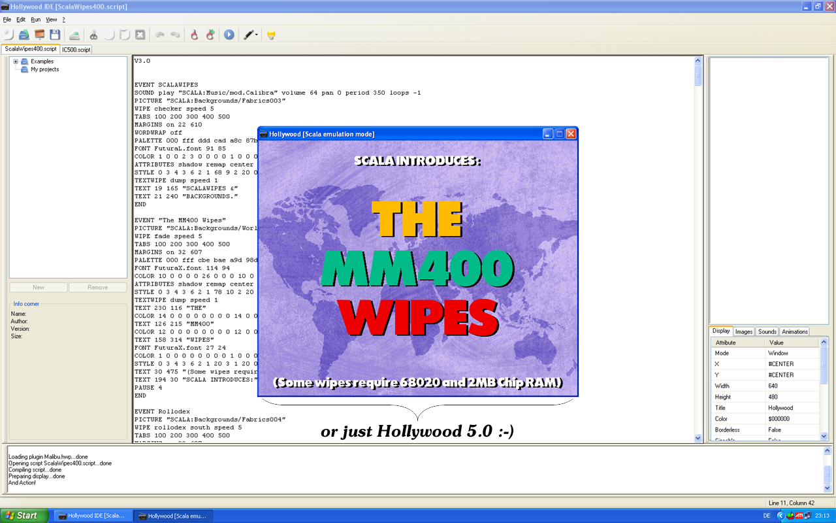Image resolution: width=836 pixels, height=523 pixels.
Task: Select My projects in the tree
Action: [x=45, y=69]
